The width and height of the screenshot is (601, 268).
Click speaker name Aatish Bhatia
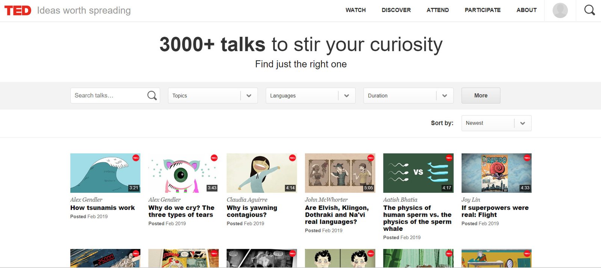(x=400, y=200)
